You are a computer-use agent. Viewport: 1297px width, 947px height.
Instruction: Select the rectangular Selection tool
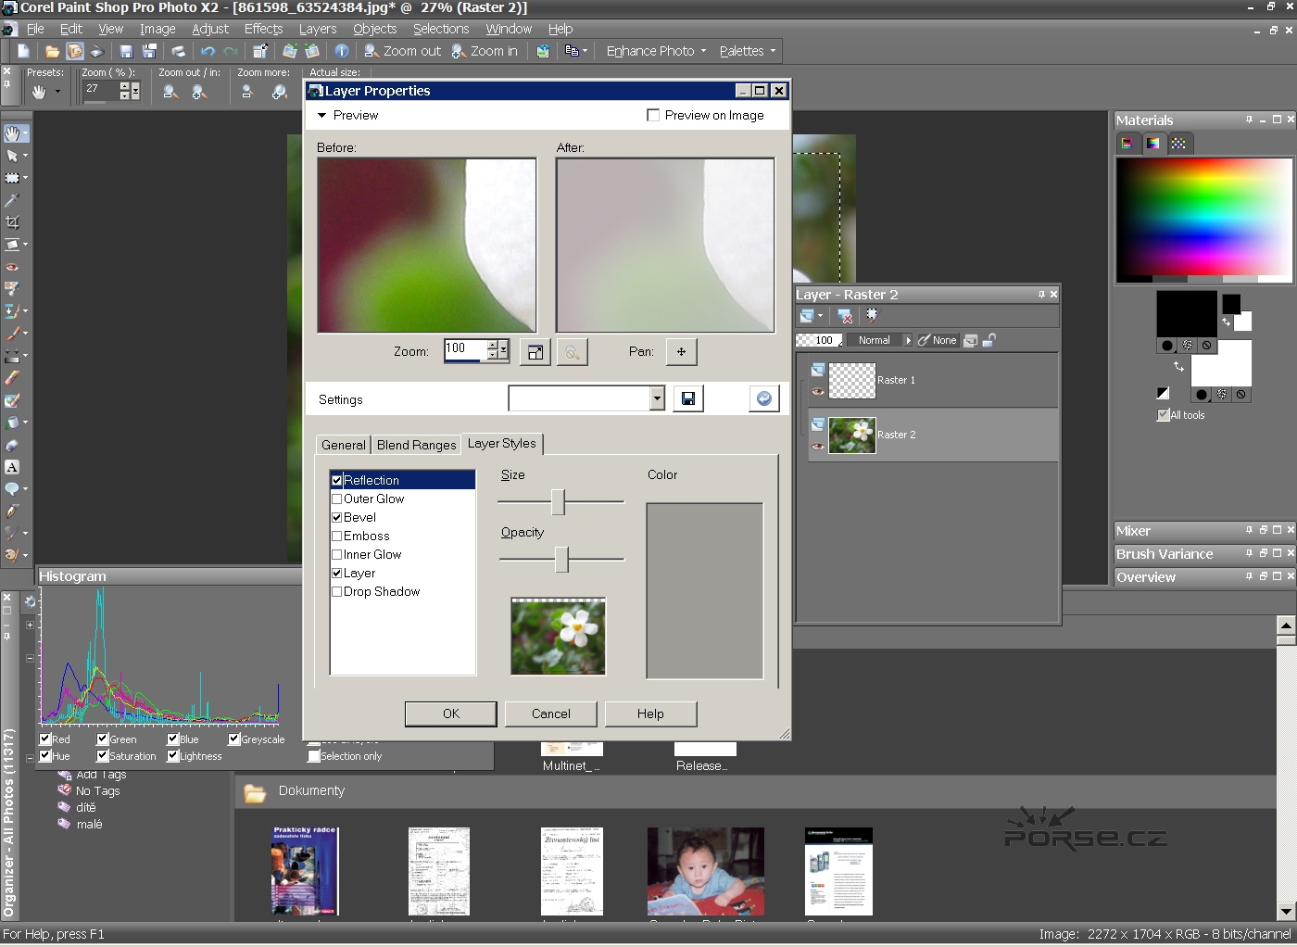click(12, 178)
